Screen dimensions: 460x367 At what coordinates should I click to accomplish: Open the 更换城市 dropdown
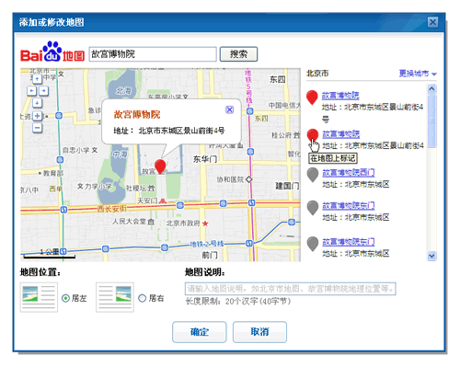pyautogui.click(x=418, y=74)
